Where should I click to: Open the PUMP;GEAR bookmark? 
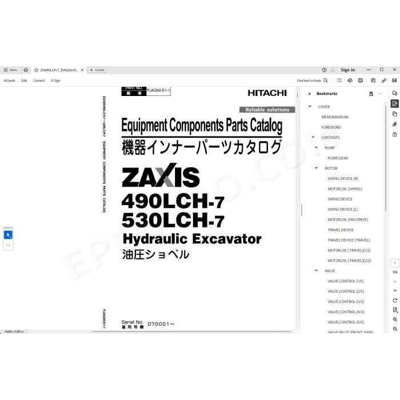pos(338,158)
